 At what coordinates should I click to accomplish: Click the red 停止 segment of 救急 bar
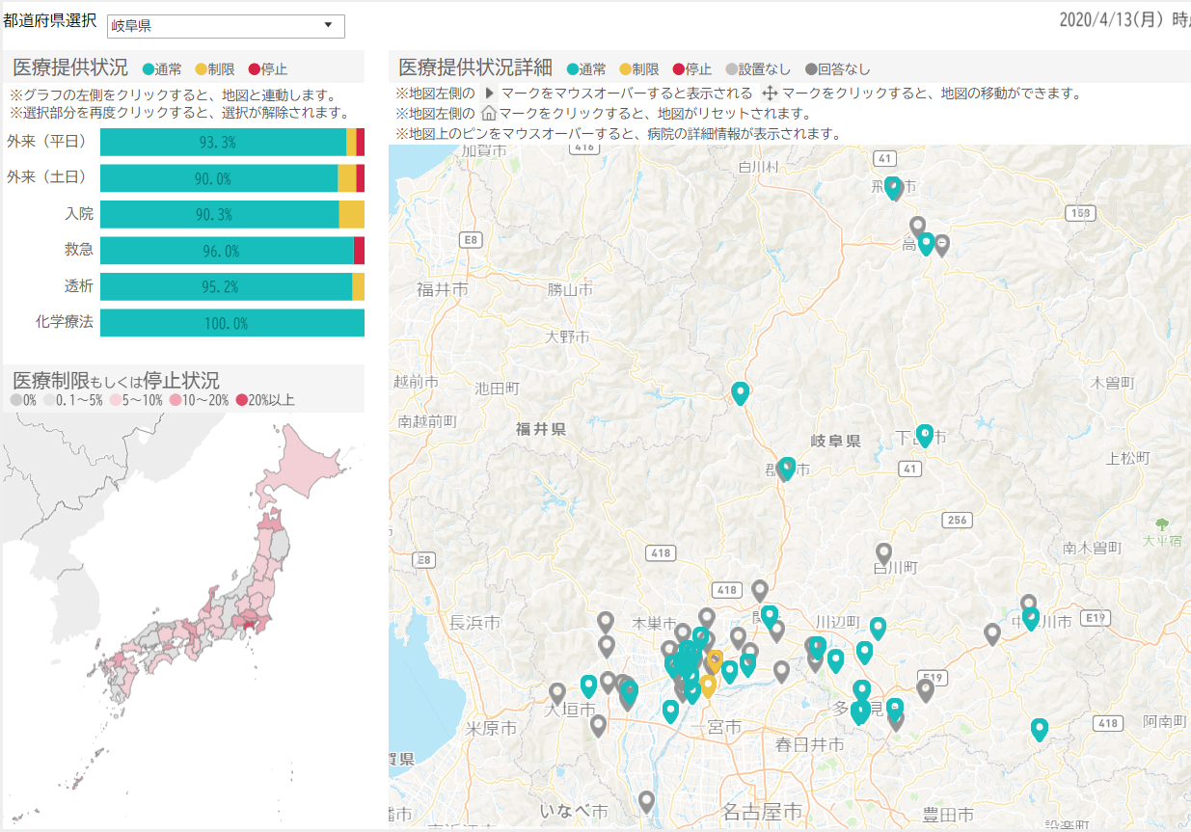359,251
